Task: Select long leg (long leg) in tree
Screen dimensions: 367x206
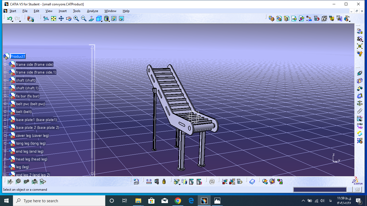Action: [31, 143]
